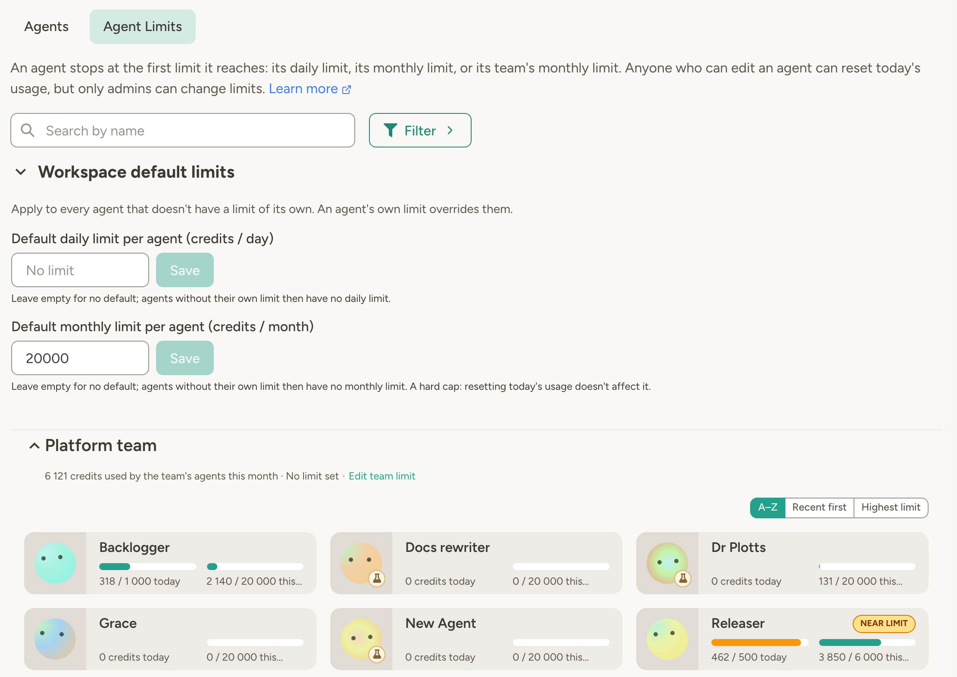Viewport: 957px width, 677px height.
Task: Save the default daily limit
Action: 185,270
